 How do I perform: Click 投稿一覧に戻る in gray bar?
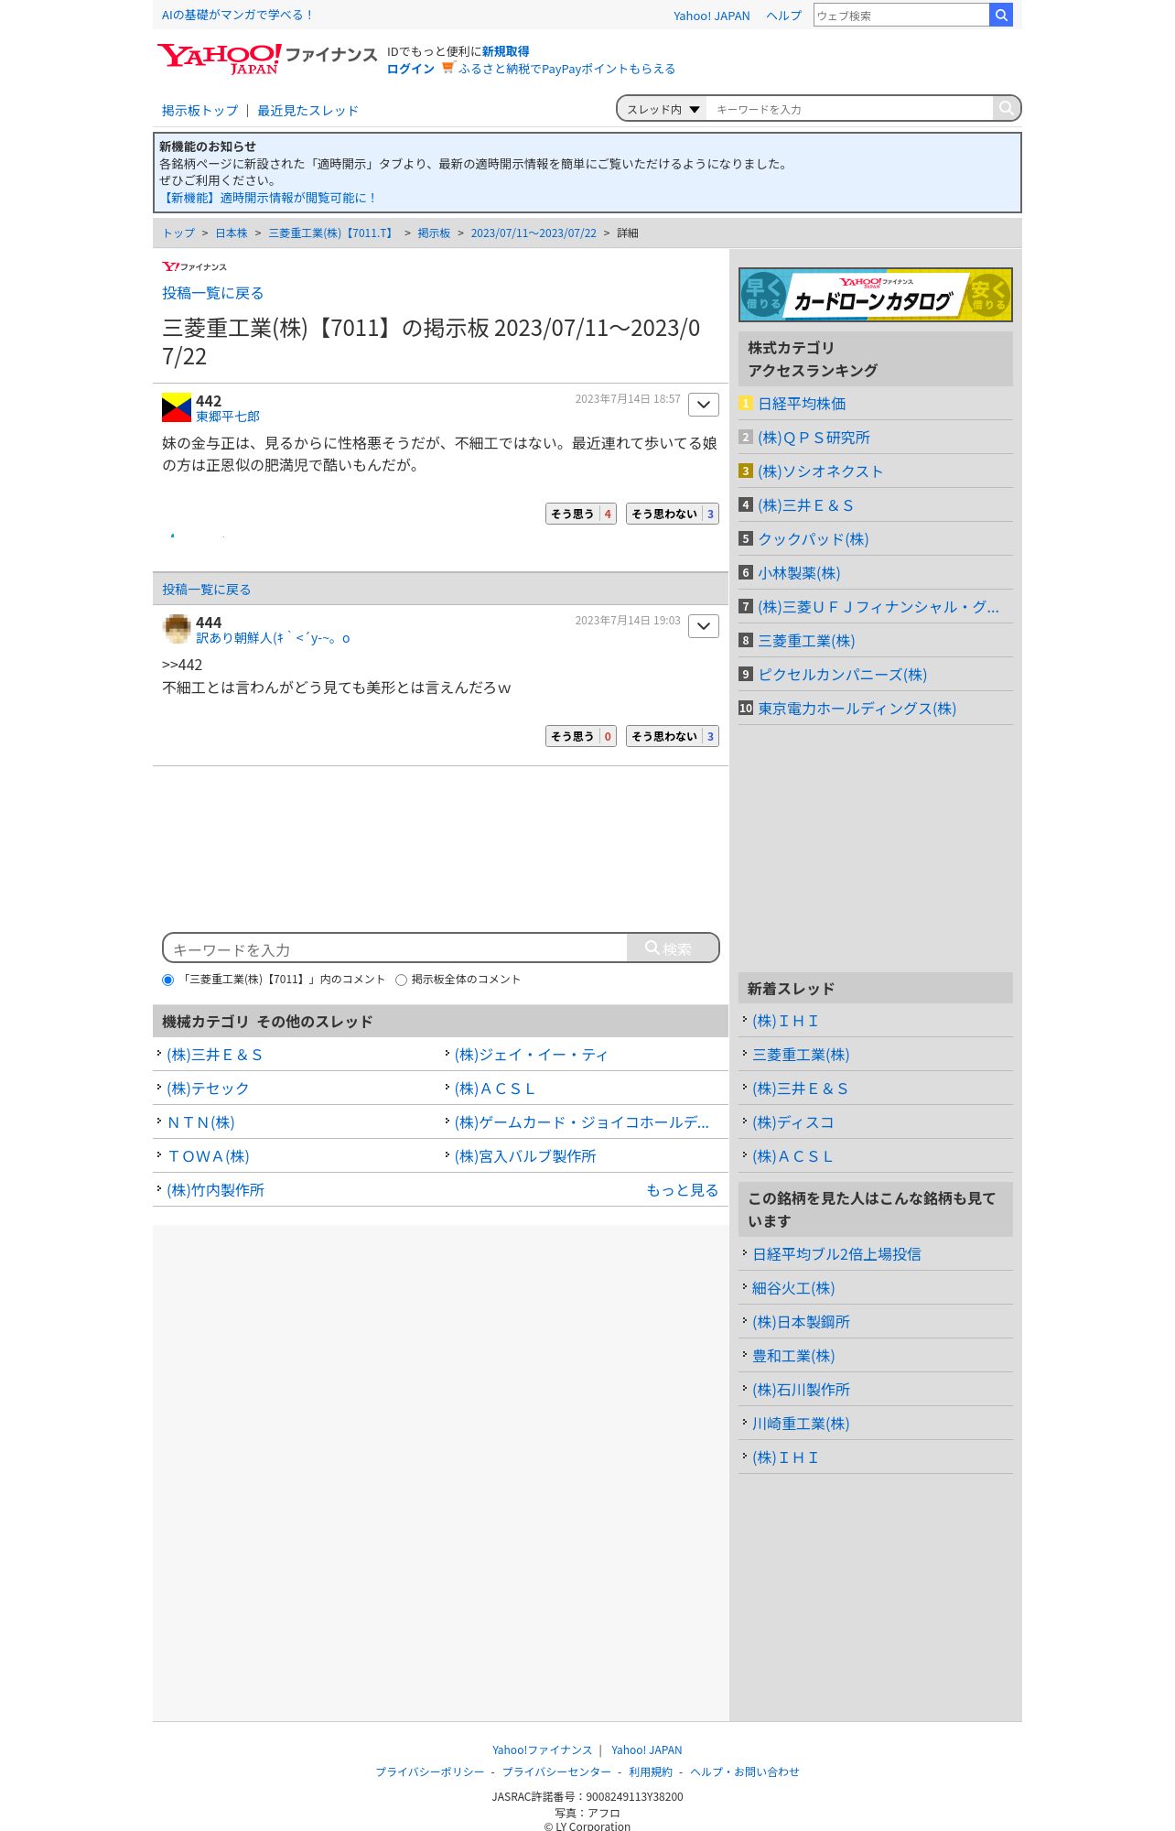206,590
